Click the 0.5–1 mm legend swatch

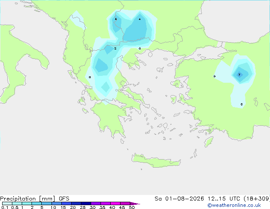click(x=17, y=203)
